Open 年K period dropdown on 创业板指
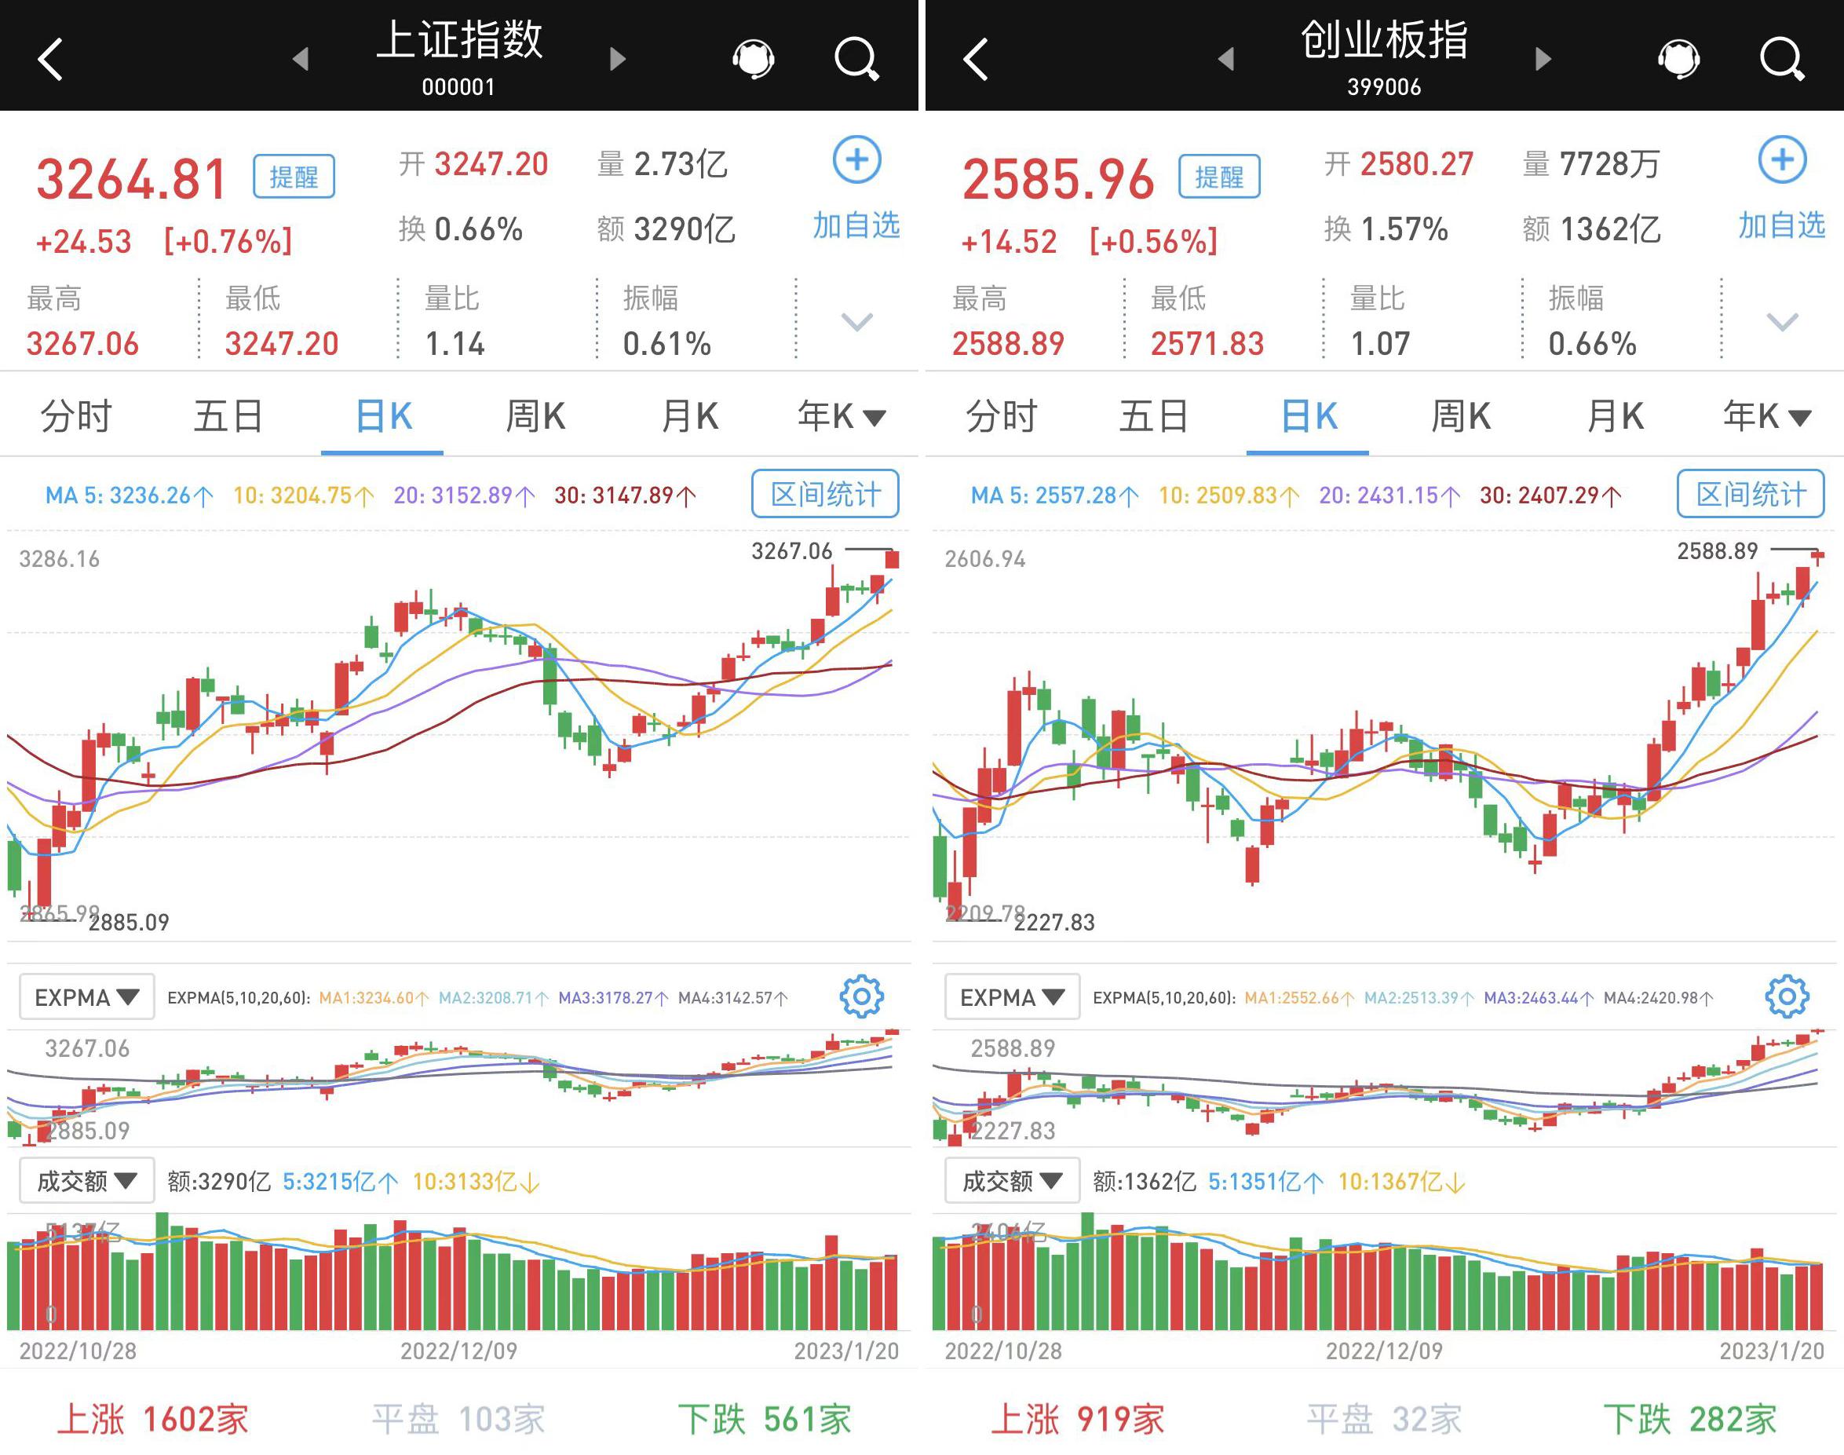1844x1455 pixels. (x=1768, y=417)
